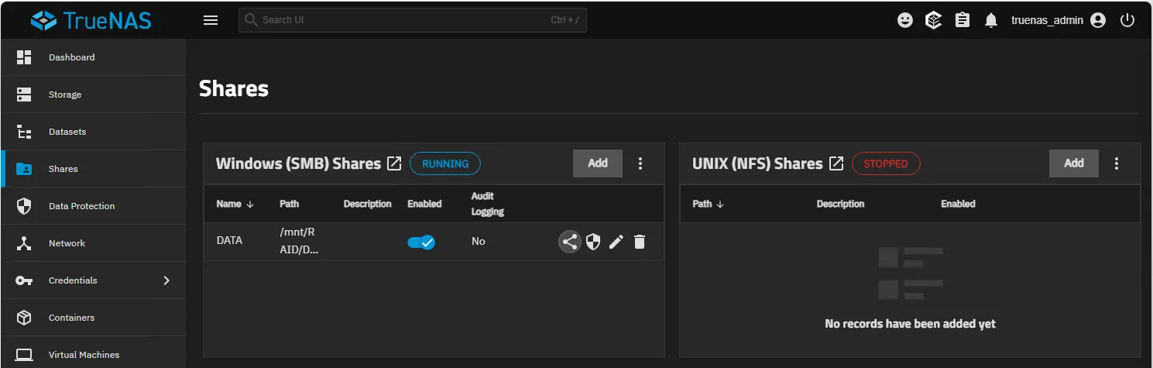Click the jobs clipboard icon in header

tap(962, 20)
